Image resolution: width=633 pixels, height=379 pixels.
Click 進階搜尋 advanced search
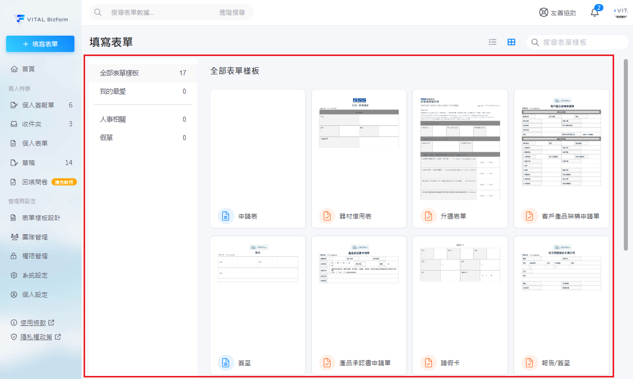click(232, 12)
